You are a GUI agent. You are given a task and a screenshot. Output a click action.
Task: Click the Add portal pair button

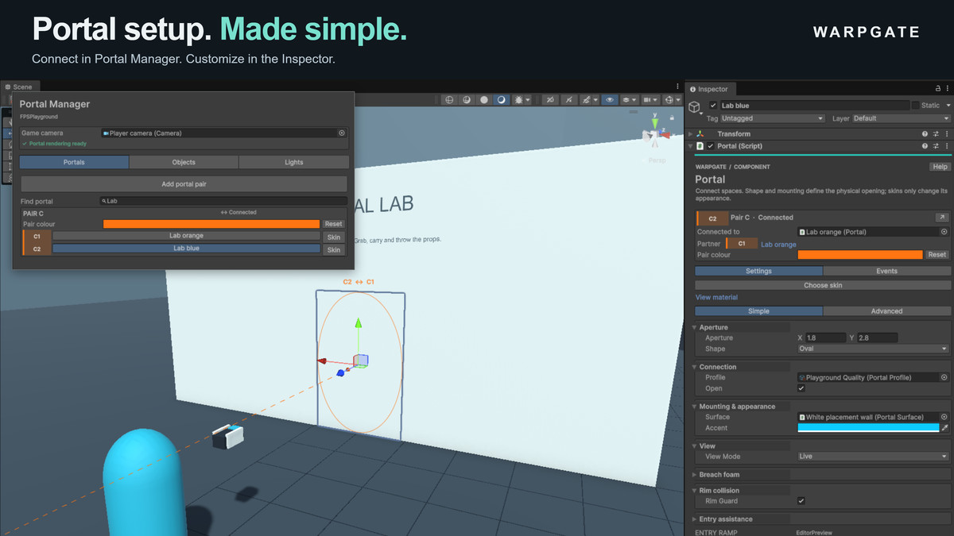184,184
